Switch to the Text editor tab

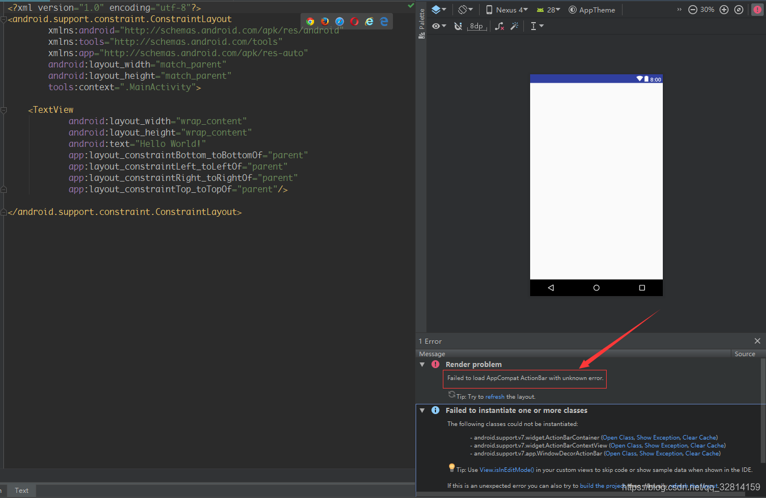[22, 491]
